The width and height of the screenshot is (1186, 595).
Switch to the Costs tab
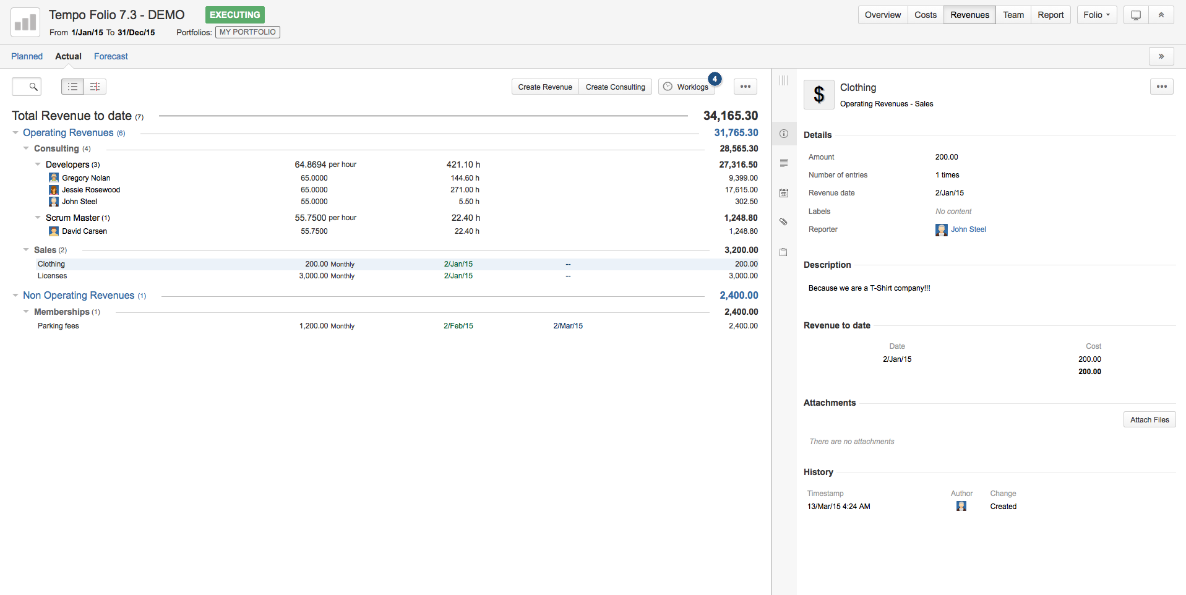coord(925,14)
